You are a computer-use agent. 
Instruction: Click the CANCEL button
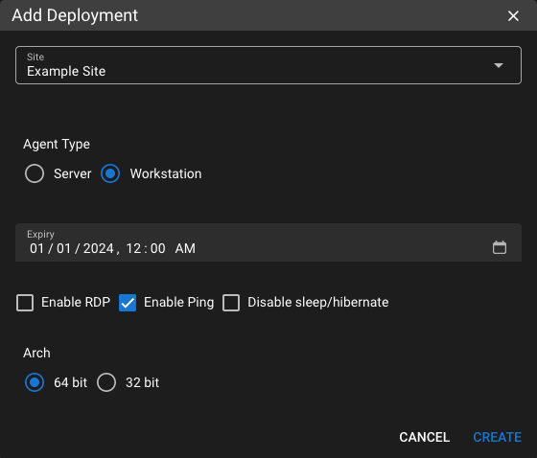[x=424, y=437]
